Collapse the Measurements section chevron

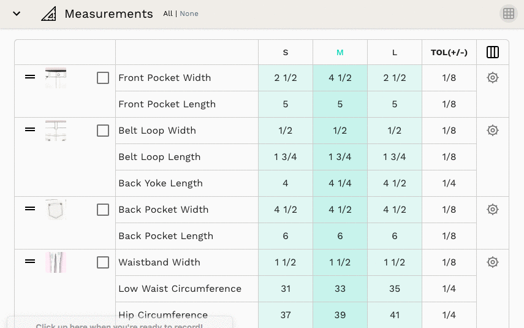click(17, 13)
